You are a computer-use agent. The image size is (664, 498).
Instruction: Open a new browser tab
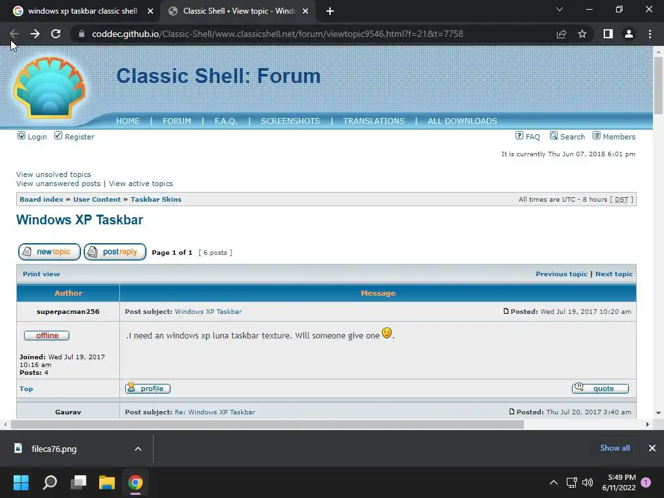click(330, 11)
